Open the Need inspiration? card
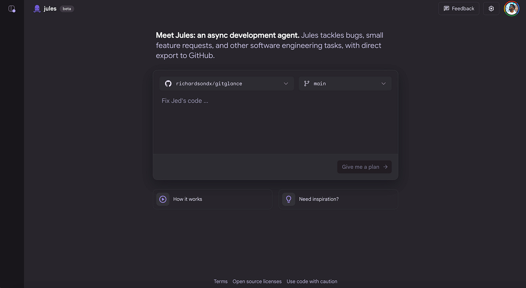Viewport: 526px width, 288px height. pos(338,199)
